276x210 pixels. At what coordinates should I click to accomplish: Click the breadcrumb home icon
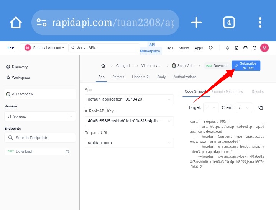pyautogui.click(x=103, y=66)
